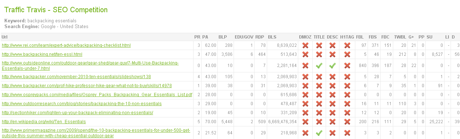
Task: Click red DMOZ cross in rei.com row
Action: click(x=305, y=45)
